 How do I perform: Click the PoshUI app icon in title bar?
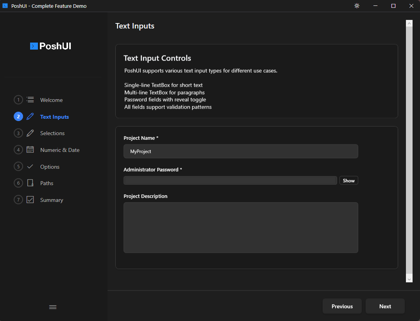point(5,5)
